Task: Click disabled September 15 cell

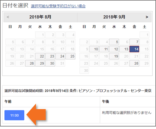Action: tap(144, 49)
